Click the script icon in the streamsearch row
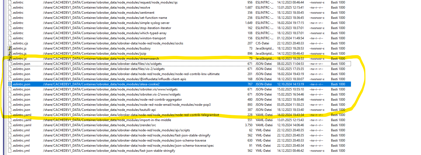The height and width of the screenshot is (155, 421). coord(10,59)
